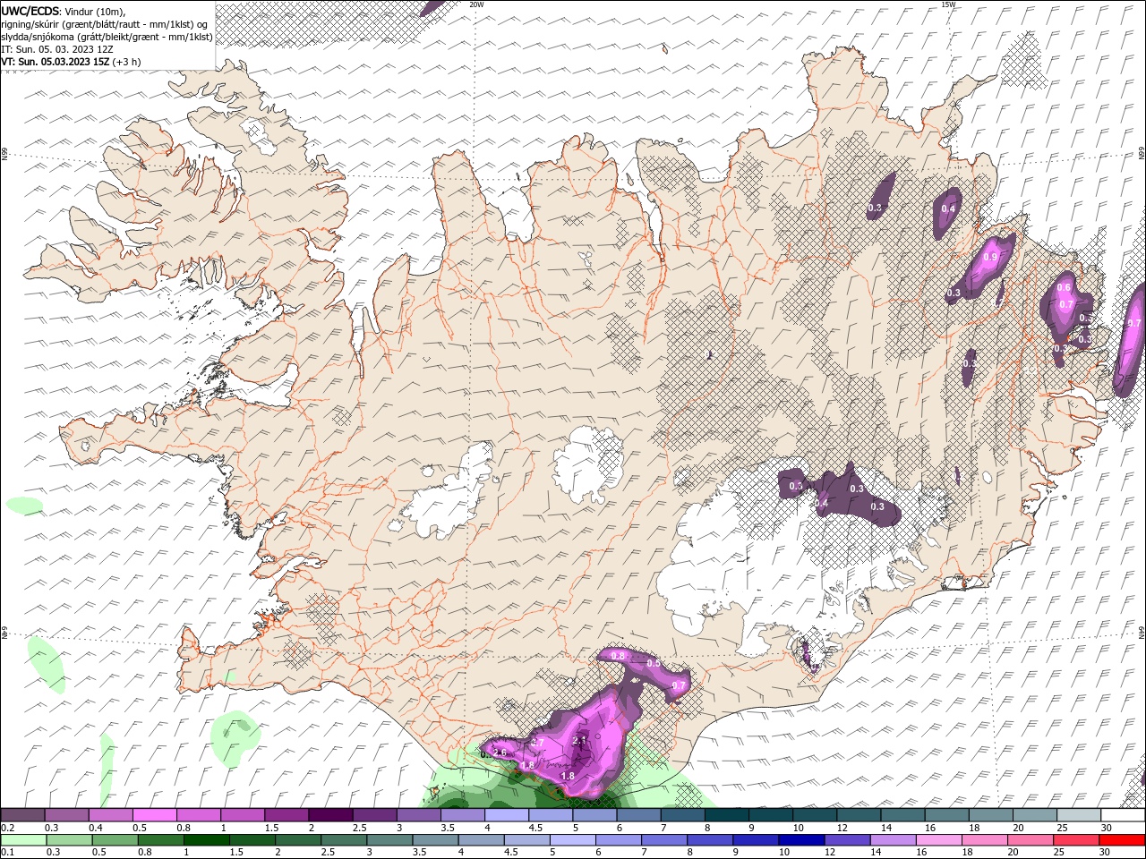1146x859 pixels.
Task: Pick the snow-scale swatch starting at 0.2
Action: 22,815
